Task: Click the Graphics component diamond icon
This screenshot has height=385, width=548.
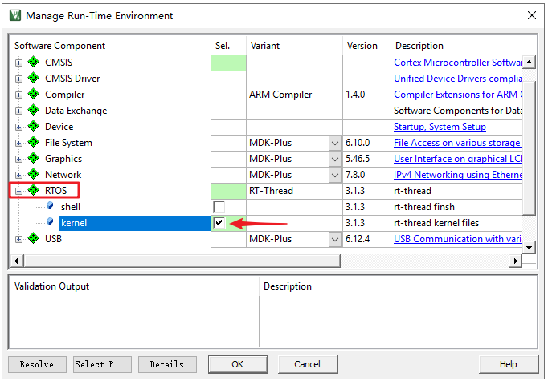Action: pyautogui.click(x=34, y=158)
